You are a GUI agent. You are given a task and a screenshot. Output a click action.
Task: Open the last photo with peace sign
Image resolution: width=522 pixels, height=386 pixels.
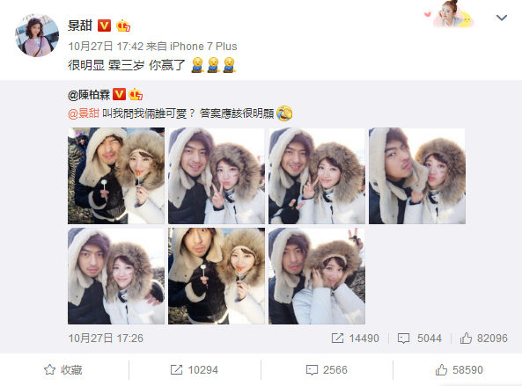click(317, 276)
